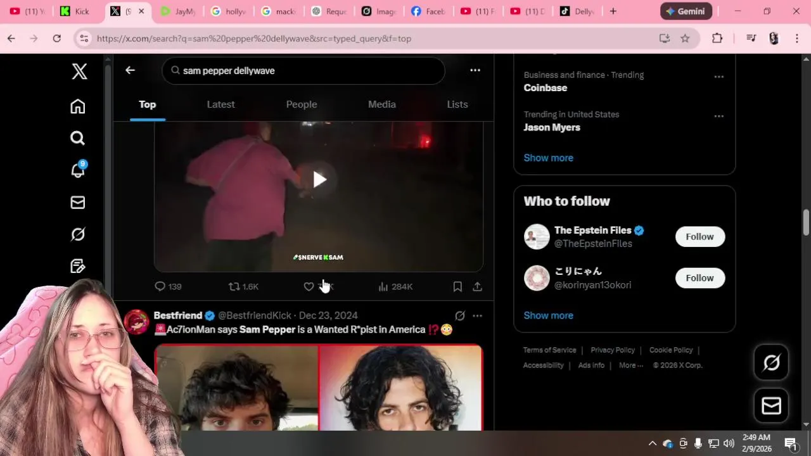Switch to the Latest tab
811x456 pixels.
[220, 104]
